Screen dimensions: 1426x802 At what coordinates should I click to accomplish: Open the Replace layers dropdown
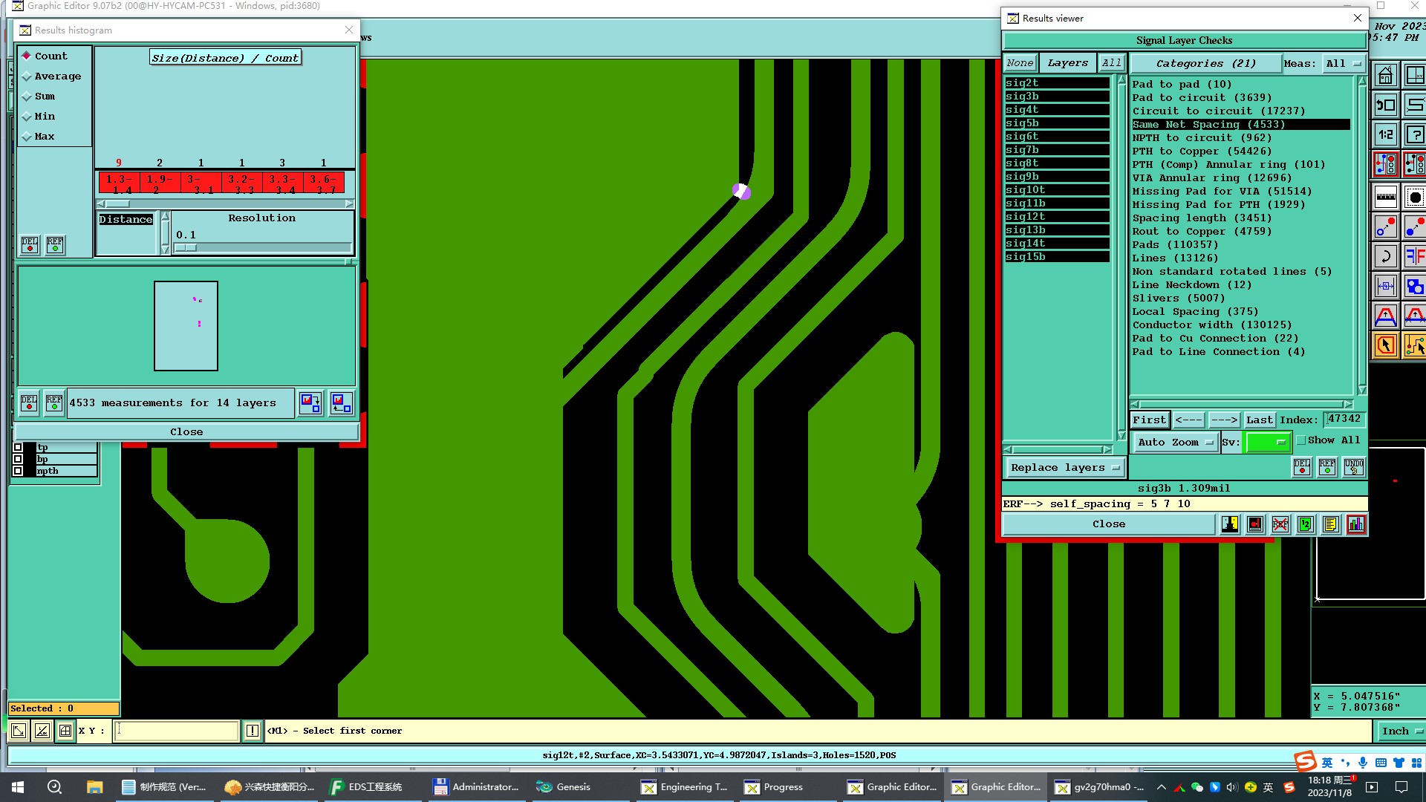point(1064,468)
